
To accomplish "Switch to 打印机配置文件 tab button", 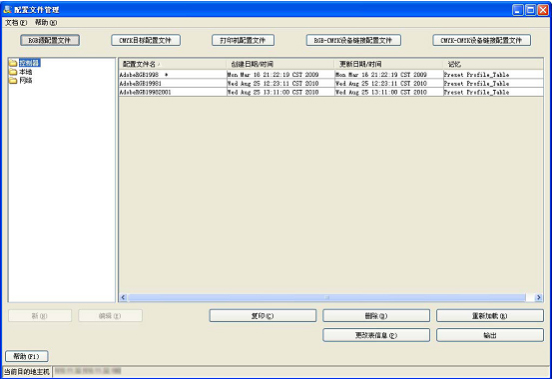I will pyautogui.click(x=243, y=40).
